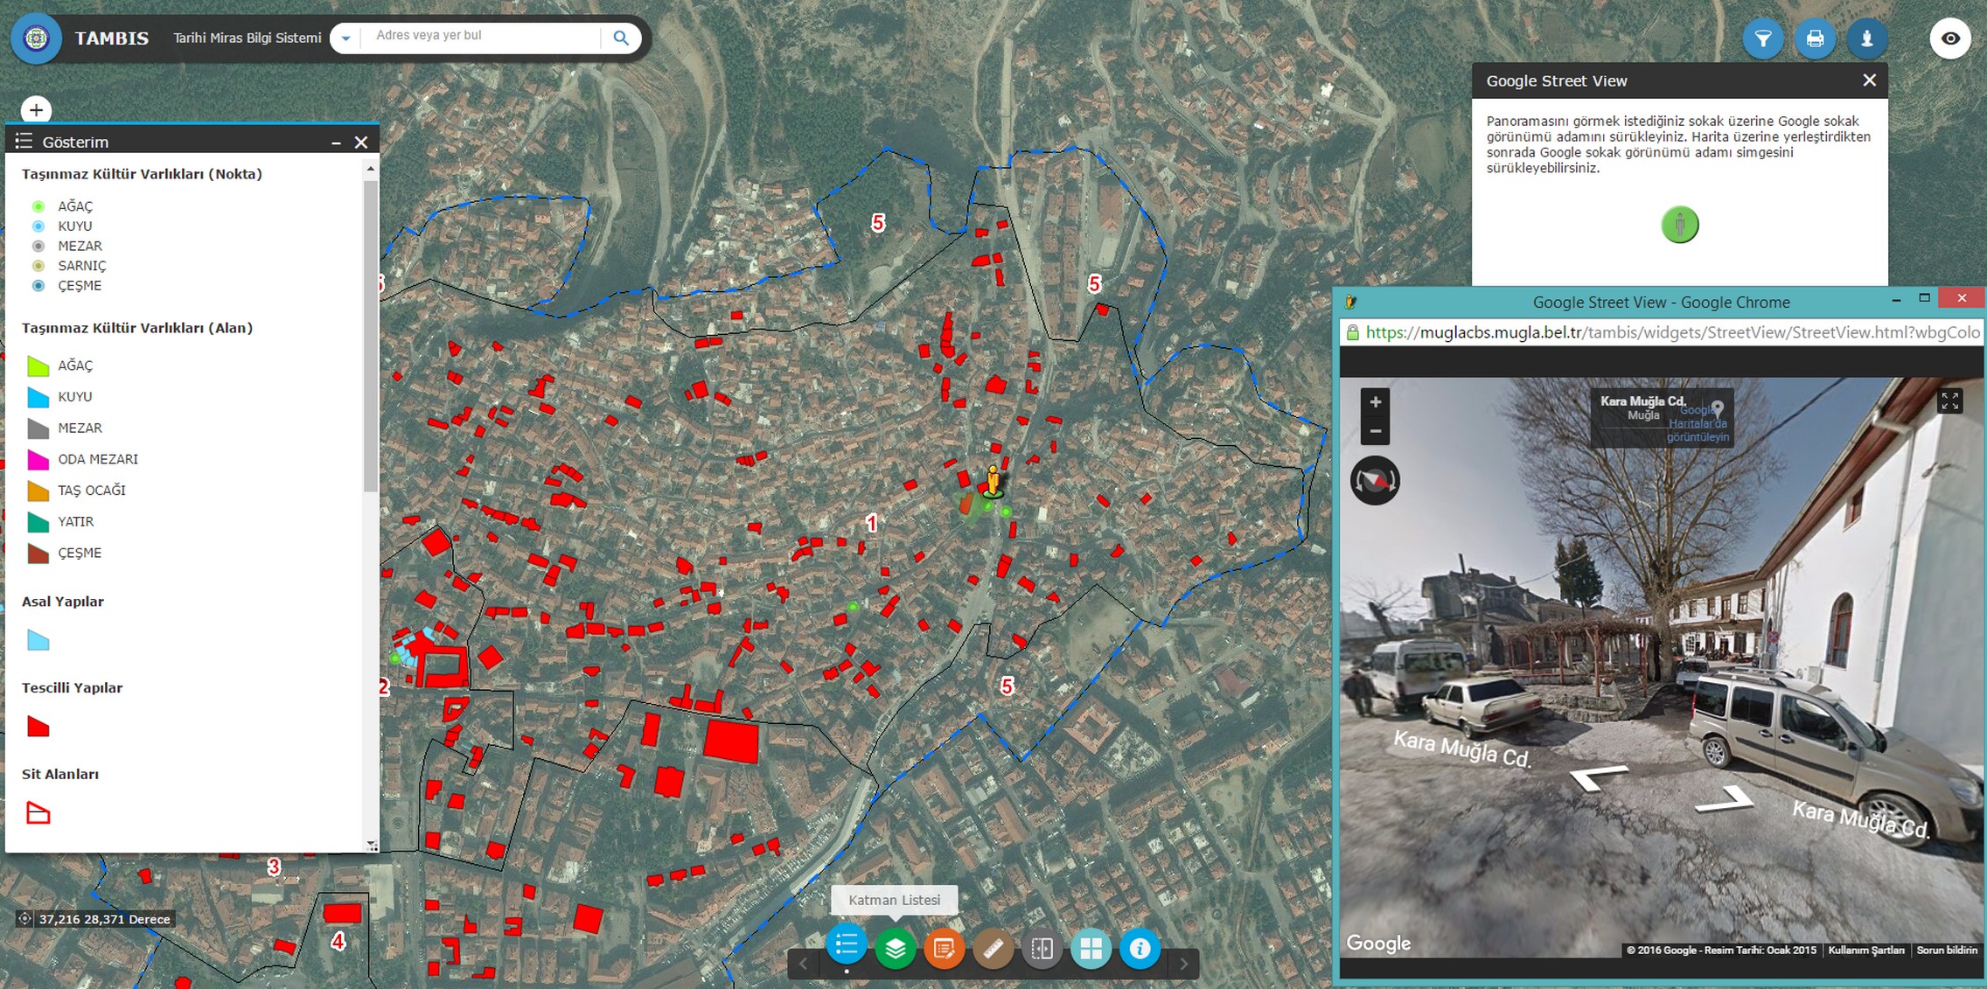Click Tarihi Miras Bilgi Sistemi subtitle
The image size is (1987, 989).
(248, 38)
